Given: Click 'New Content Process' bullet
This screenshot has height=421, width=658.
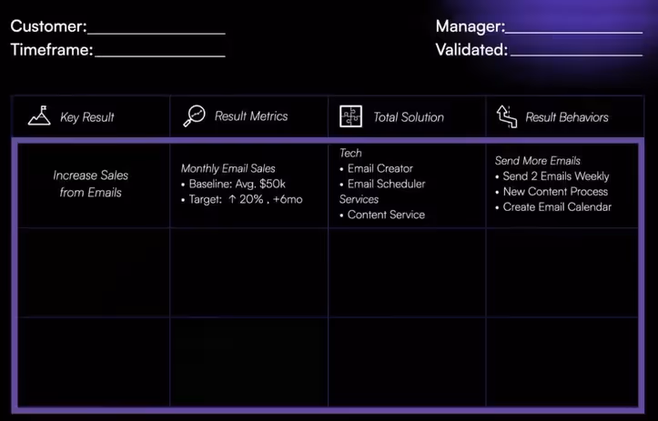Looking at the screenshot, I should [x=552, y=192].
